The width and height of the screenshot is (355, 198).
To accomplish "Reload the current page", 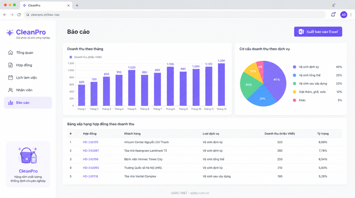I will 19,15.
